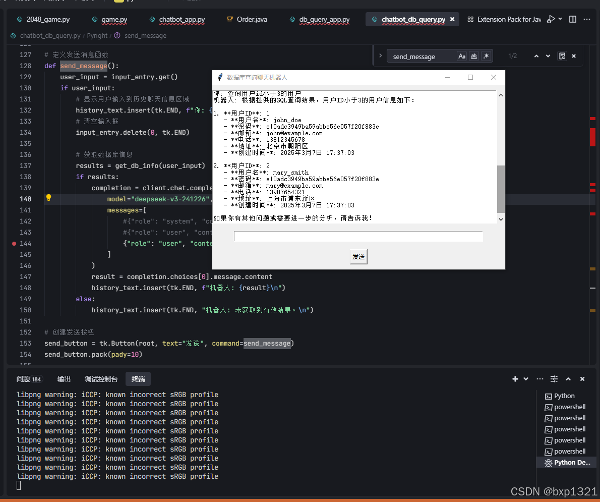
Task: Maximize the terminal panel with chevron
Action: point(568,379)
